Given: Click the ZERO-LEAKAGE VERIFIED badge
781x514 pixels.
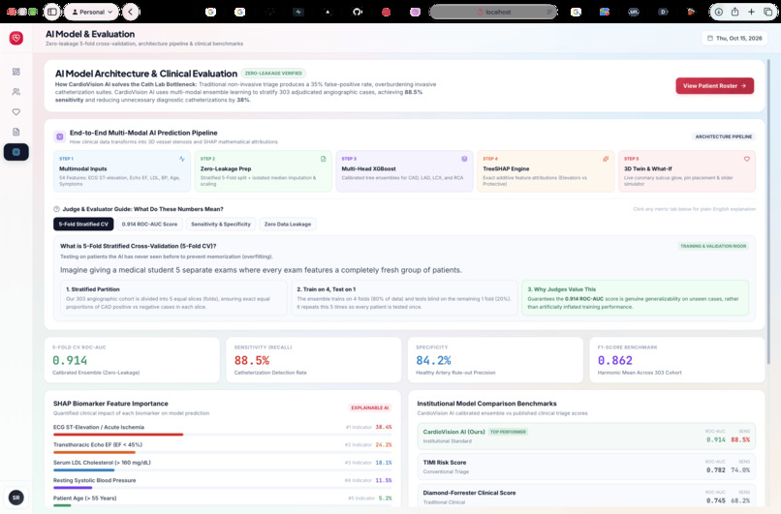Looking at the screenshot, I should click(273, 74).
